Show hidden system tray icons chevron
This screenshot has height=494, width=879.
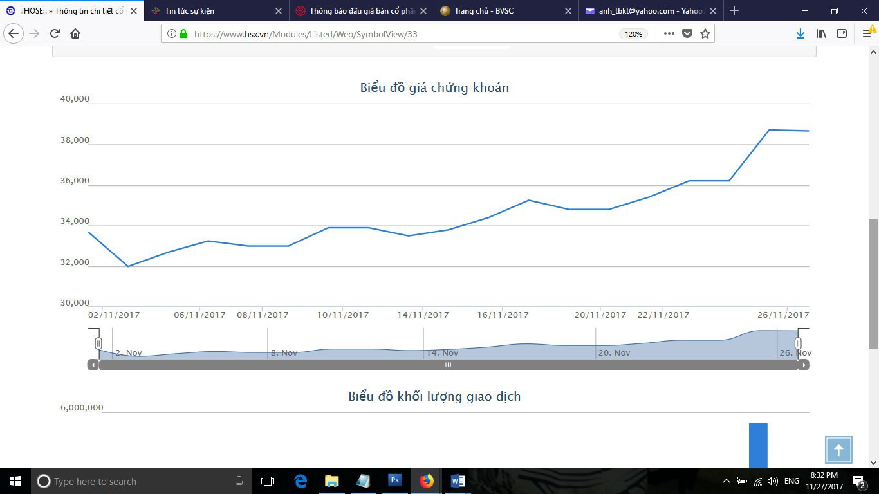(726, 481)
